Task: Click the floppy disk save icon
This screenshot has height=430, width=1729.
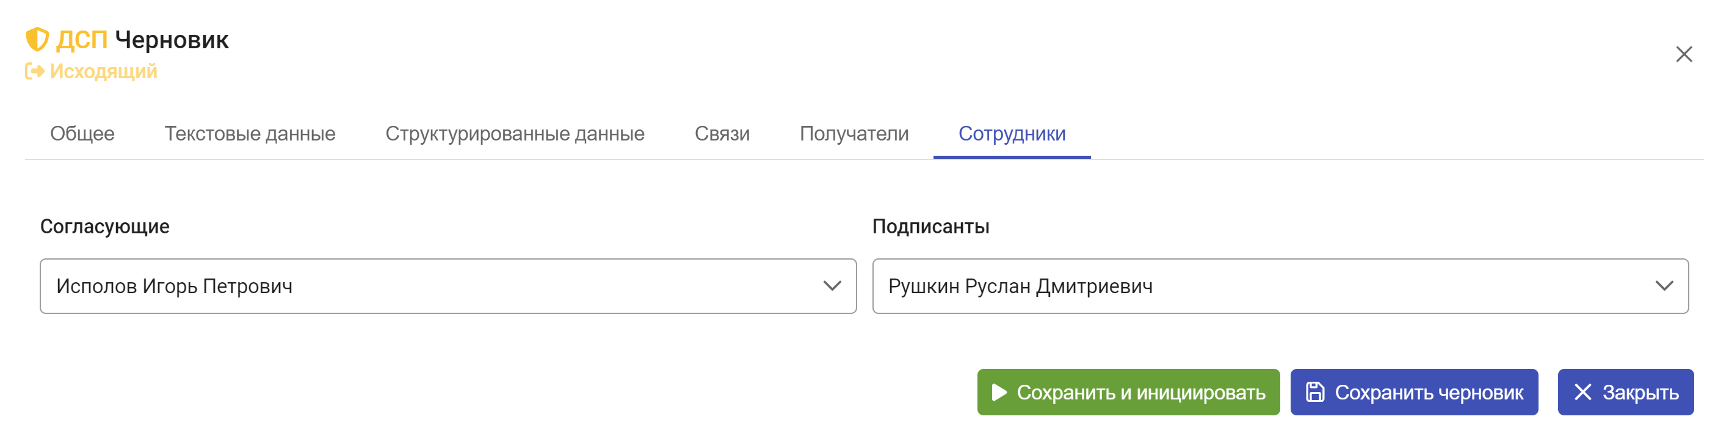Action: click(x=1315, y=392)
